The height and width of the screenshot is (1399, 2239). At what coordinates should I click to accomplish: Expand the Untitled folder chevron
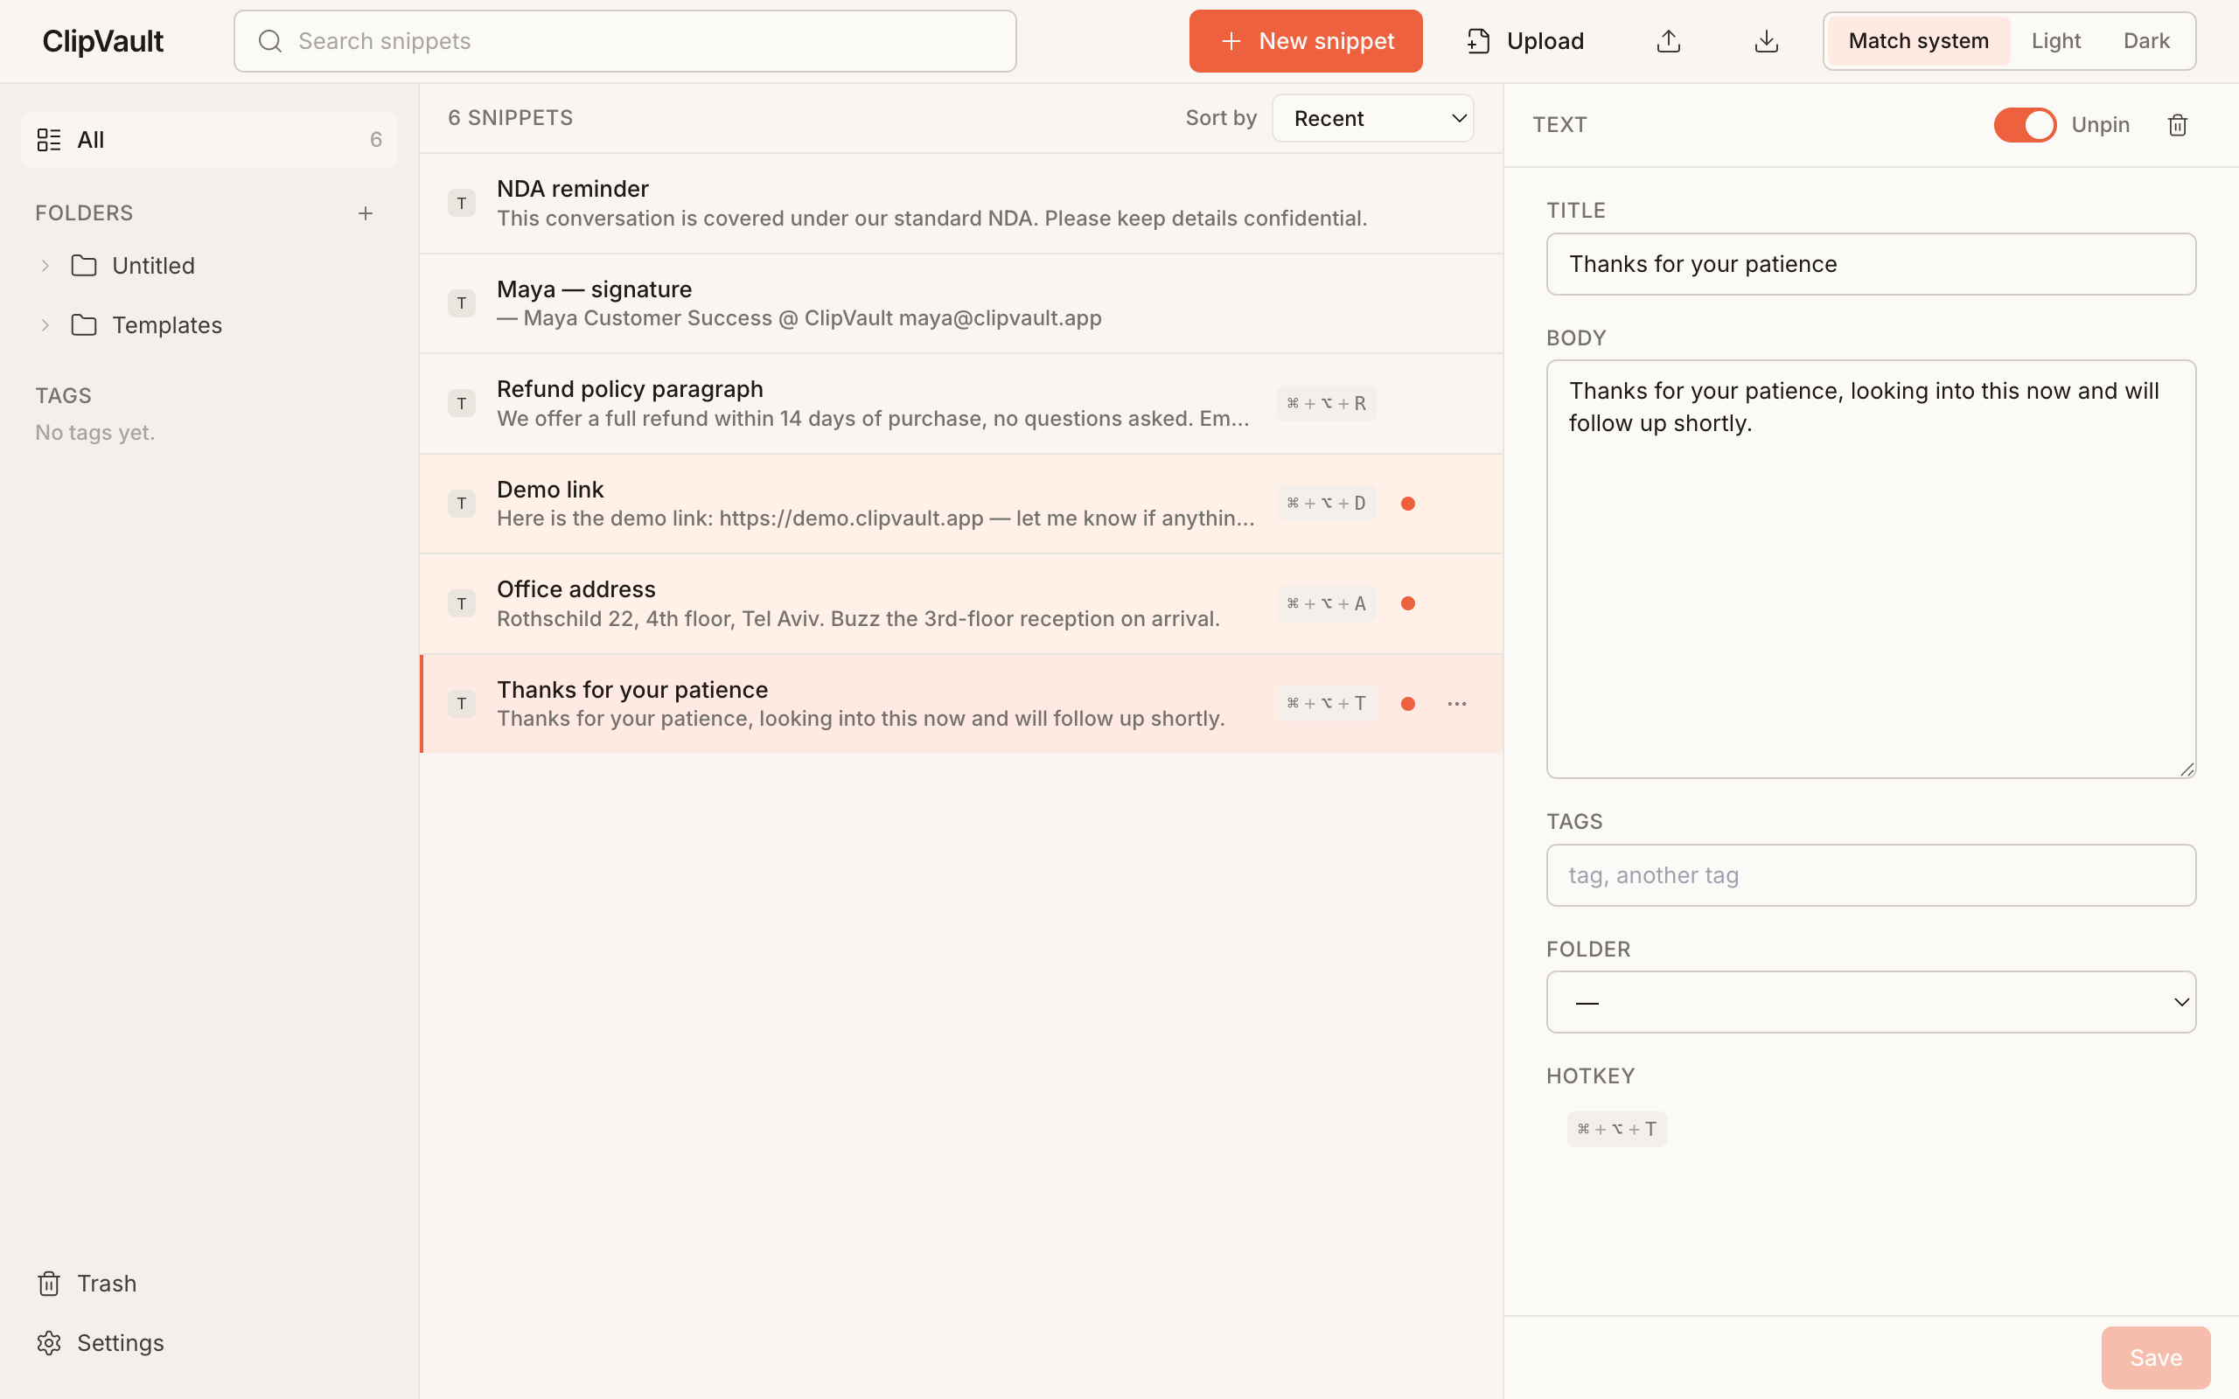click(x=45, y=266)
